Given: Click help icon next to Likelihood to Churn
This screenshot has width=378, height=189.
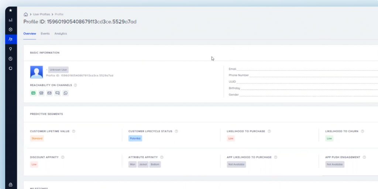Looking at the screenshot, I should 362,131.
